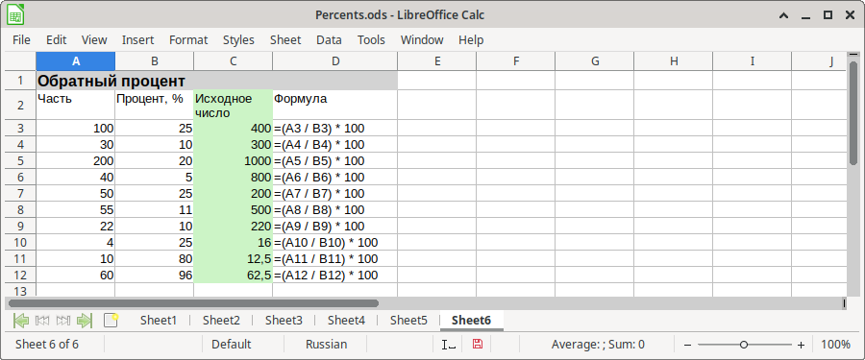Click the 100% zoom level field
Image resolution: width=865 pixels, height=360 pixels.
click(x=835, y=345)
